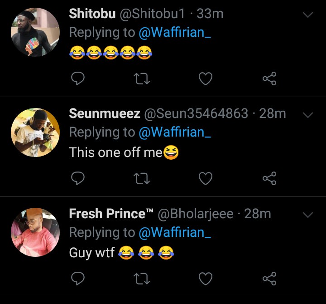Share Seunmueez's tweet
This screenshot has height=304, width=326.
(269, 179)
